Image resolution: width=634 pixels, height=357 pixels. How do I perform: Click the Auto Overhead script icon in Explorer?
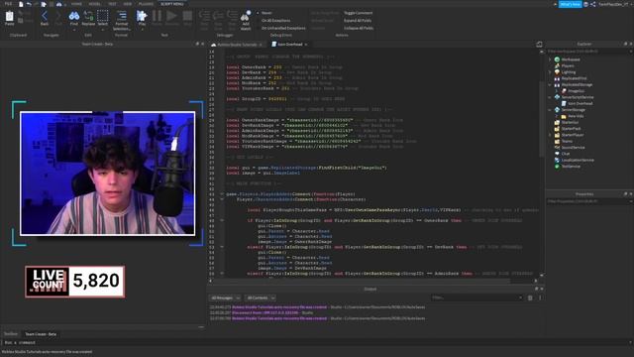coord(564,103)
